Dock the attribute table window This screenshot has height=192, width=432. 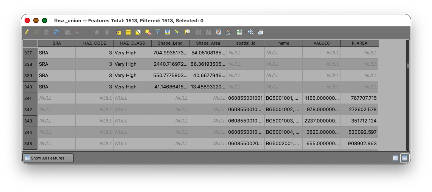(261, 32)
